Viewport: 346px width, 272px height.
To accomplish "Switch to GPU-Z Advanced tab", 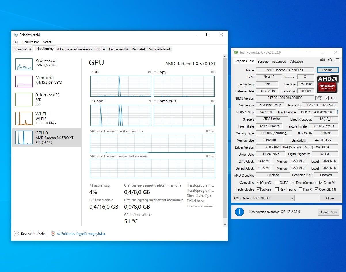I will point(279,62).
